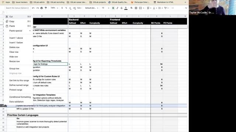This screenshot has height=132, width=236.
Task: Decrease decimal places
Action: 70,8
